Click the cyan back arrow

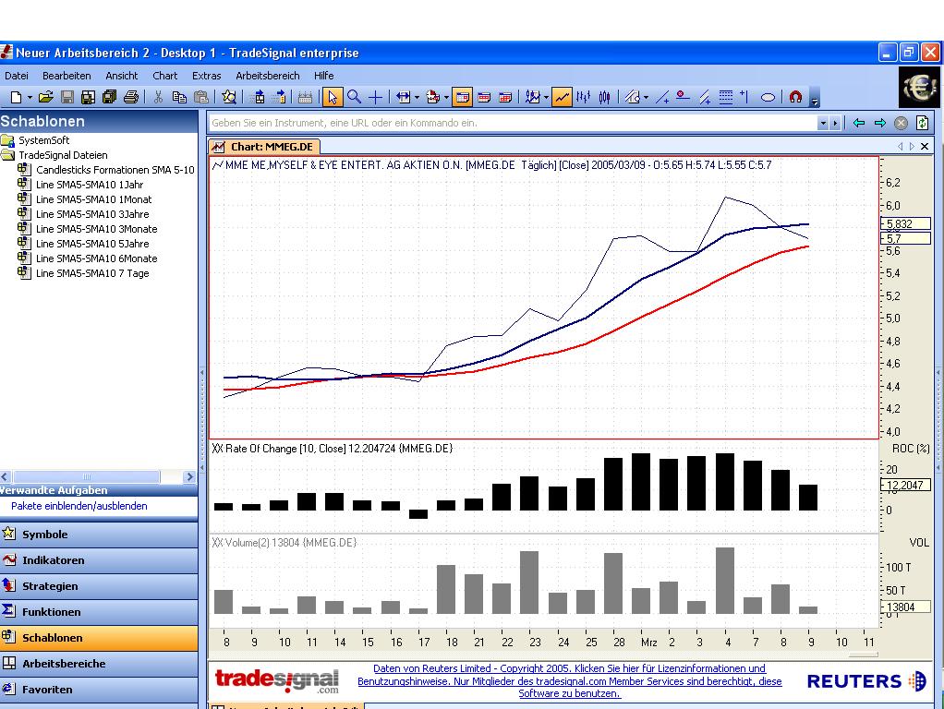(859, 123)
